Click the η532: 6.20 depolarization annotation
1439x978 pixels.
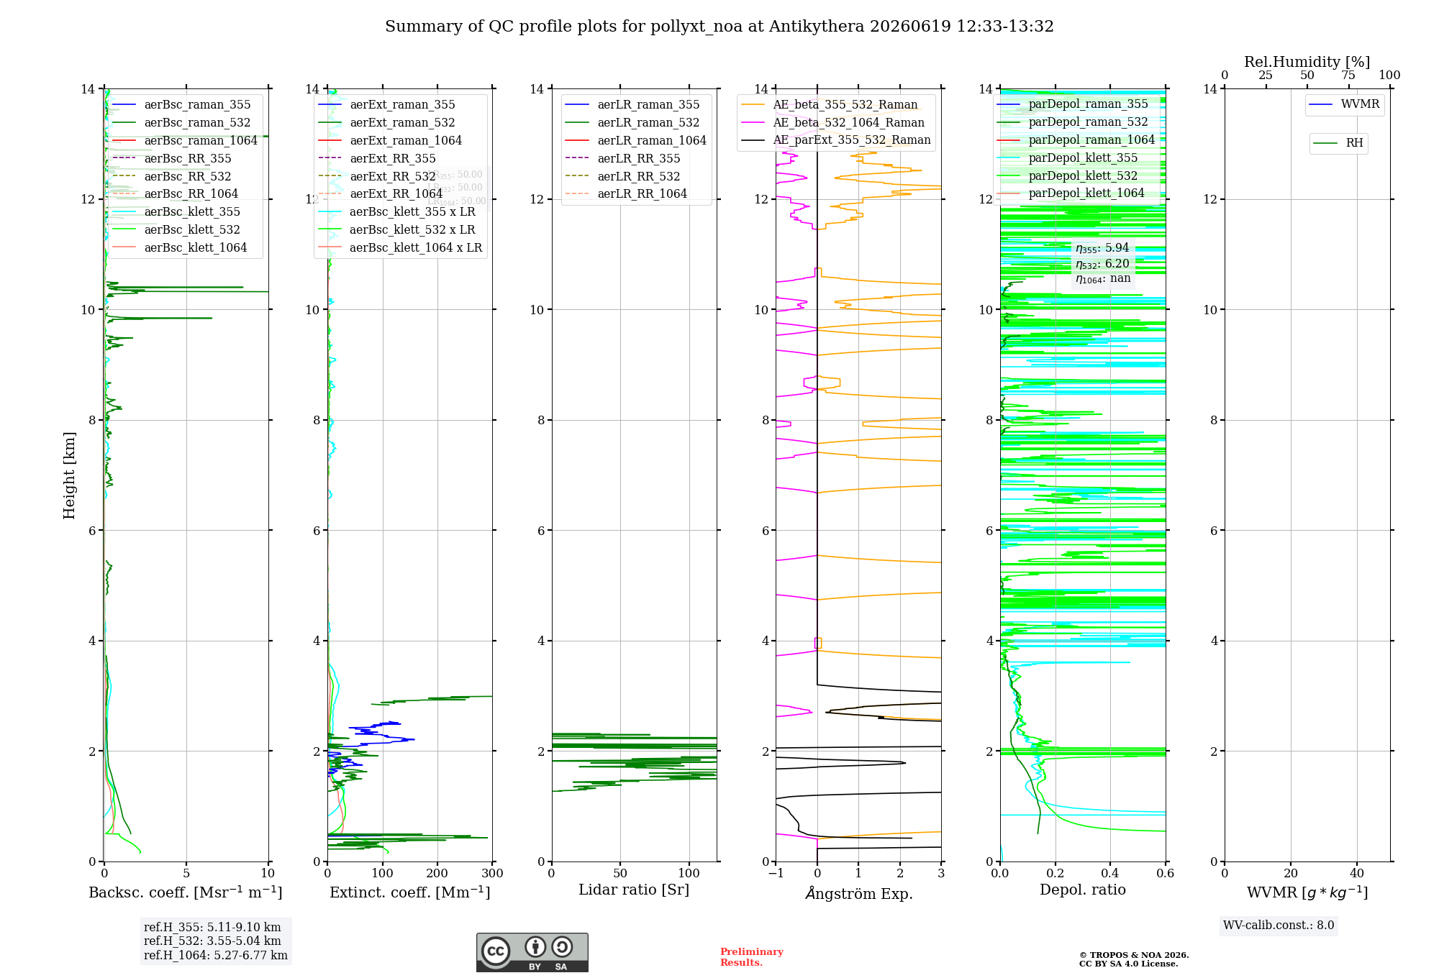coord(1102,264)
